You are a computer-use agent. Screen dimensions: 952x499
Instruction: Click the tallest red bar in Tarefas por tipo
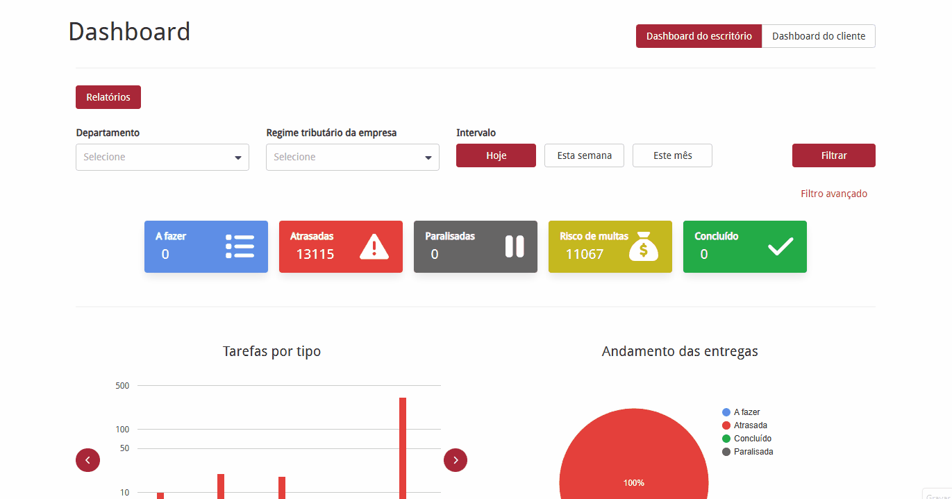pos(403,448)
